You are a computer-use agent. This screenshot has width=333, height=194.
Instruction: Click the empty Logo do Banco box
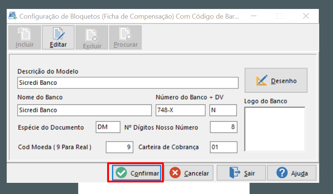(275, 129)
